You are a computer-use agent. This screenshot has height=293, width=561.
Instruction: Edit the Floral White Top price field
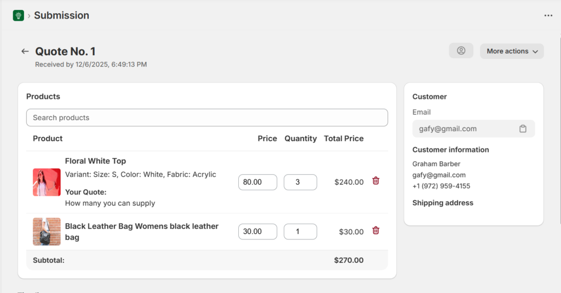click(257, 182)
